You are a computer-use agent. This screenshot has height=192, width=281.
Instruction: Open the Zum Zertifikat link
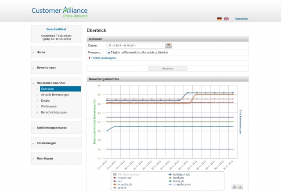56,29
